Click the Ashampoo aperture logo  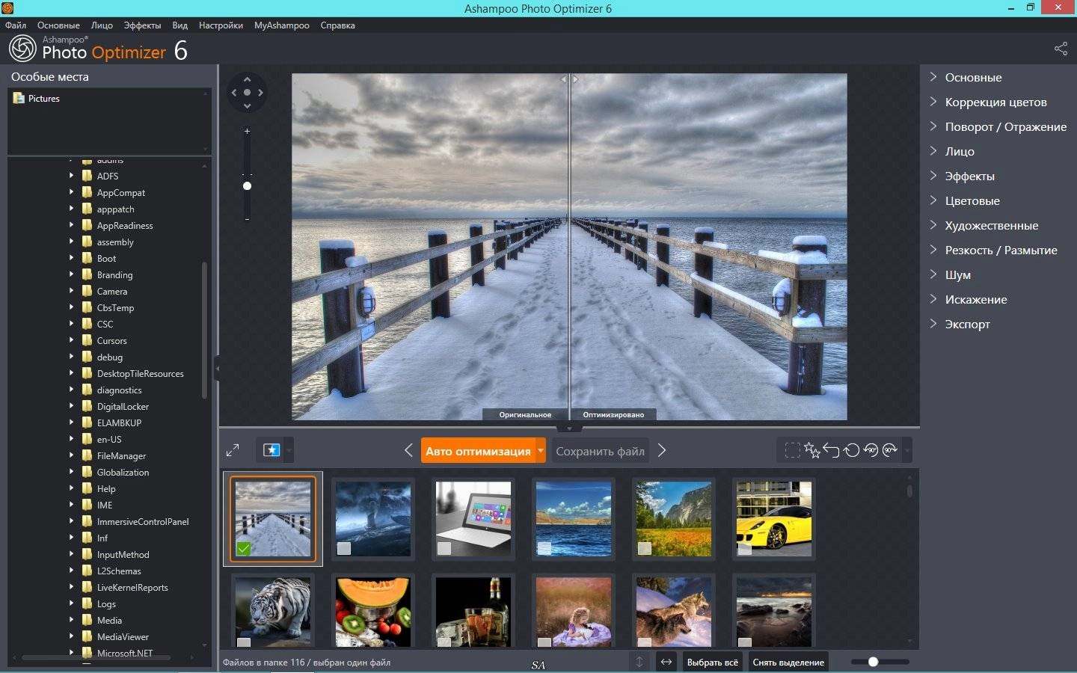22,49
